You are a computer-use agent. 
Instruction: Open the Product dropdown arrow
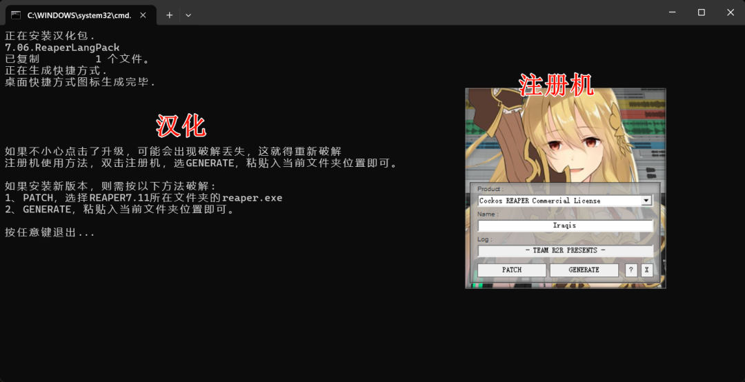click(646, 201)
